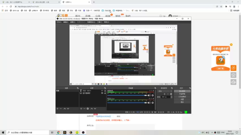Show hidden system tray icons chevron
This screenshot has width=241, height=135.
pos(212,132)
